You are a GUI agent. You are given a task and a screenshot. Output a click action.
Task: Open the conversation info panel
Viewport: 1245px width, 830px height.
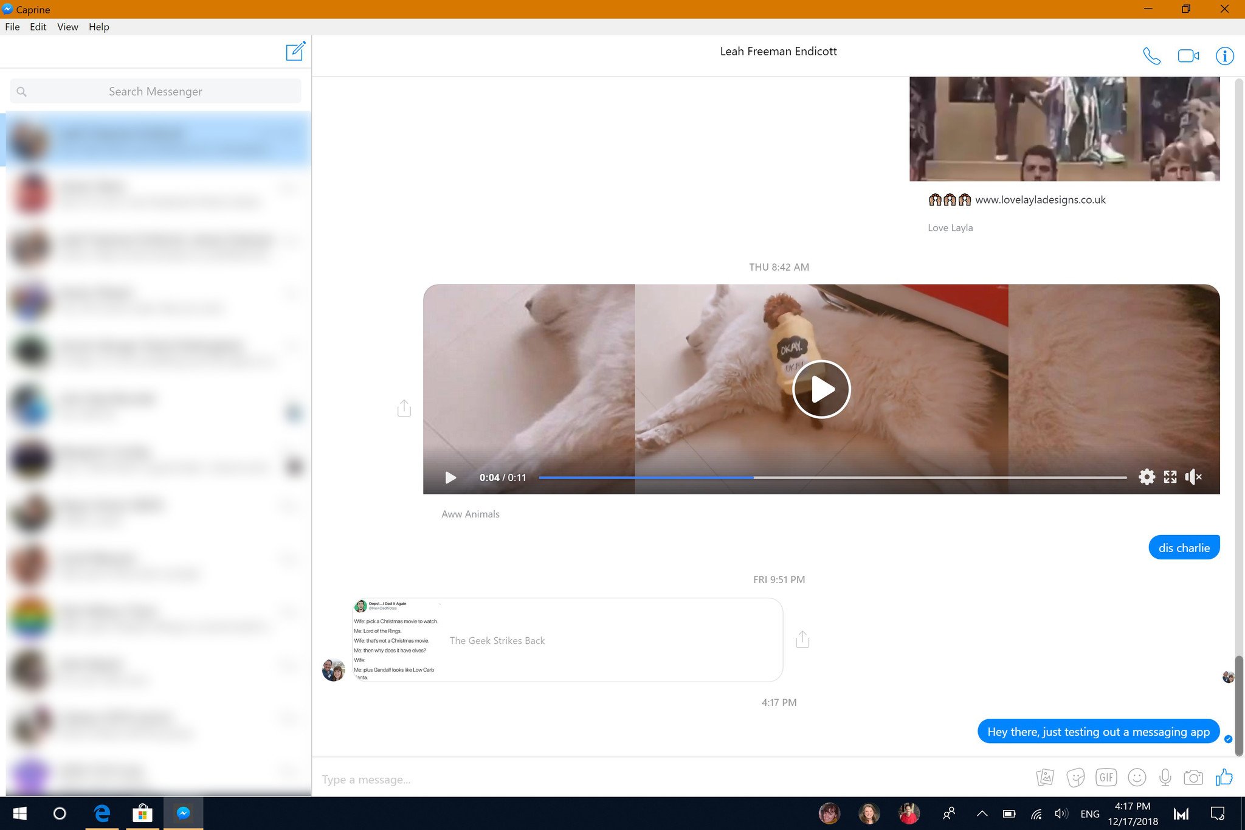coord(1224,56)
